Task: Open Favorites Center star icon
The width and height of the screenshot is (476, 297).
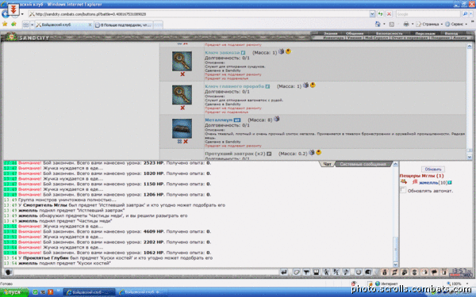Action: 5,24
